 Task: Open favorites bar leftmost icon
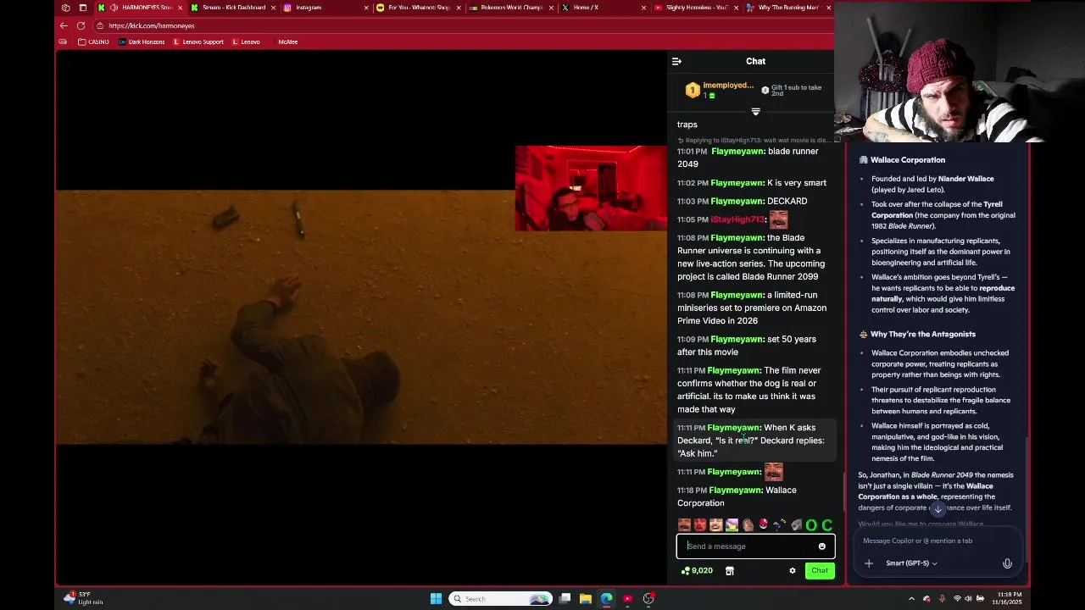point(63,42)
